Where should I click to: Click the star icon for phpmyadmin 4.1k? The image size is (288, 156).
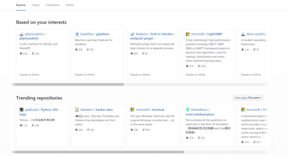pos(21,53)
